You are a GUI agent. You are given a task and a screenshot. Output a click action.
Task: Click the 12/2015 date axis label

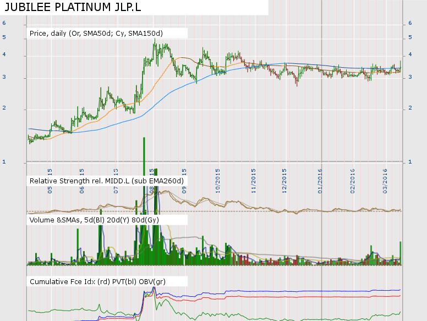click(x=284, y=181)
